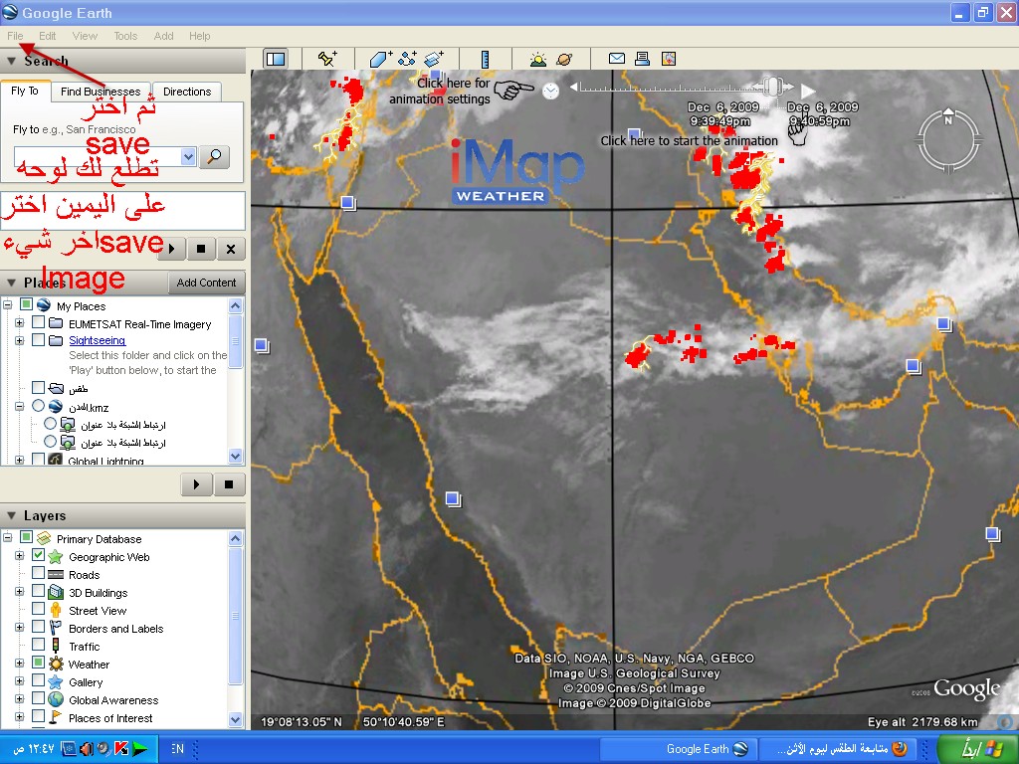Click inside the Fly to input field
Viewport: 1019px width, 764px height.
(x=98, y=156)
